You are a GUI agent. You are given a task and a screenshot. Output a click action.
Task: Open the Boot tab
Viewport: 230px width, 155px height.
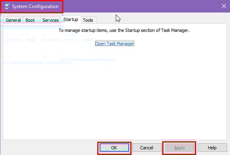30,20
